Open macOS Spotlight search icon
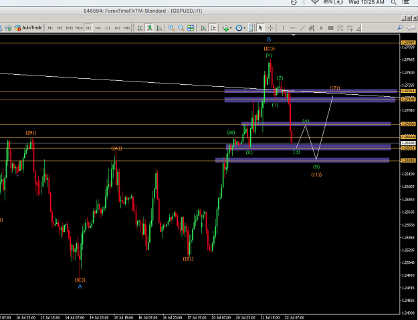Image resolution: width=418 pixels, height=320 pixels. (394, 2)
